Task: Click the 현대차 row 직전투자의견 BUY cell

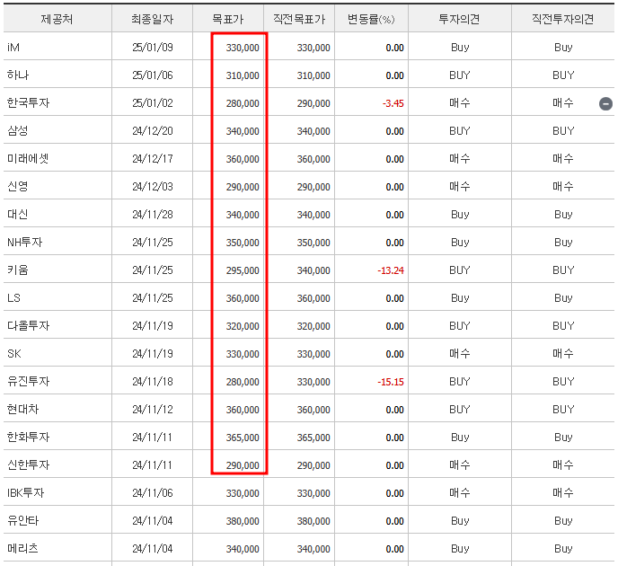Action: 563,409
